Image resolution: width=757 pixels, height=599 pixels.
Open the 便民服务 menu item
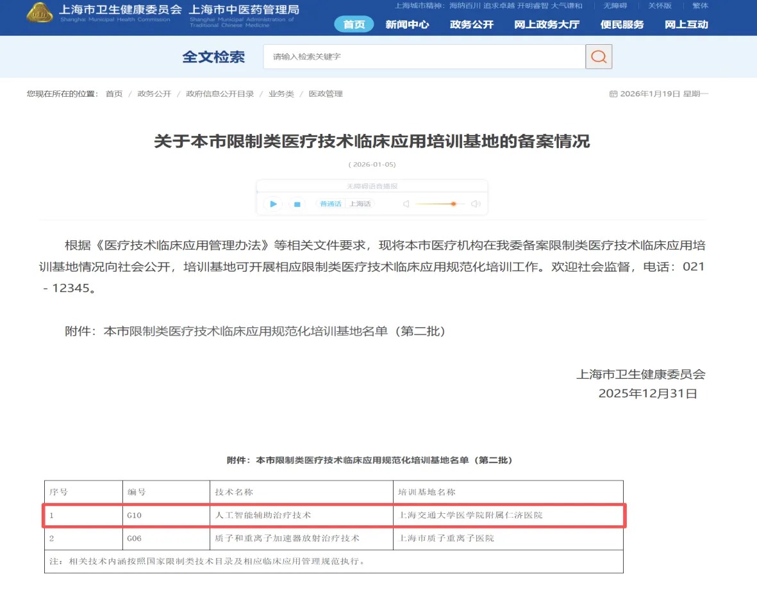point(622,24)
